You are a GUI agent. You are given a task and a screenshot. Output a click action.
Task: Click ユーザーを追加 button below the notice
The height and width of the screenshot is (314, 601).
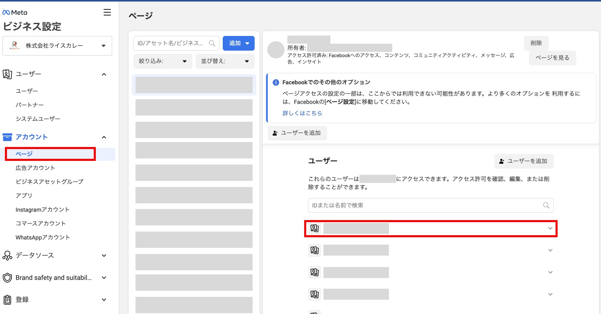pyautogui.click(x=297, y=133)
